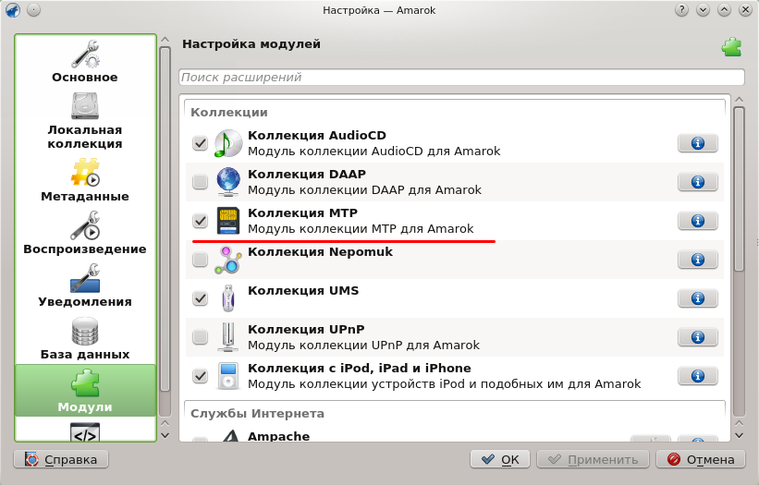Click the green puzzle piece header icon
This screenshot has height=485, width=759.
tap(731, 47)
